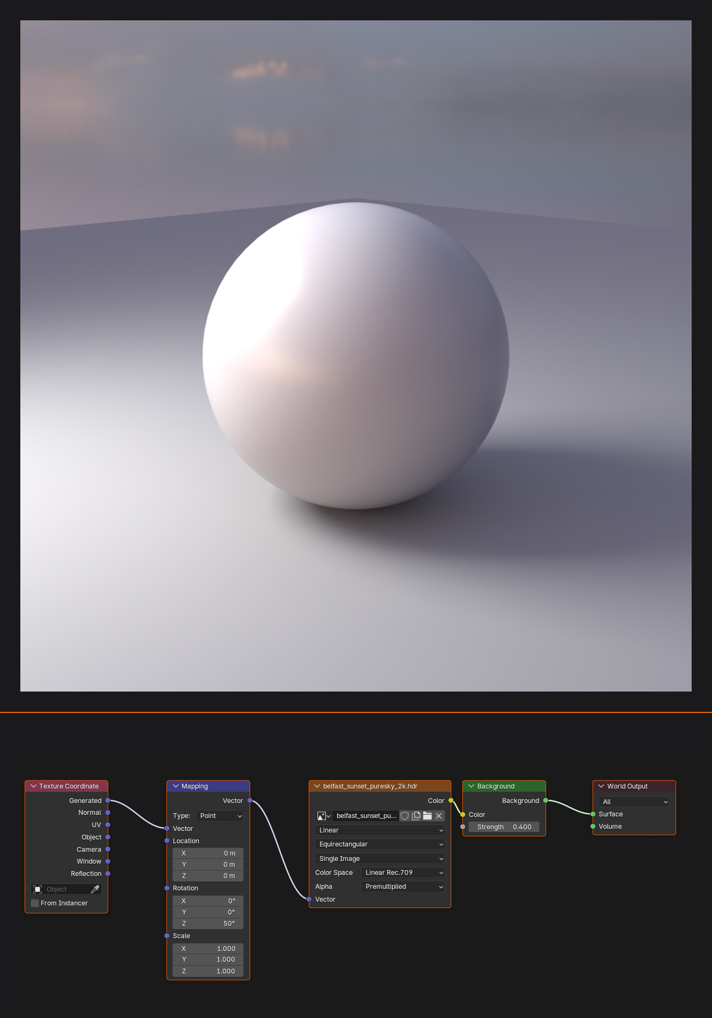The height and width of the screenshot is (1018, 712).
Task: Click the Object field in Texture Coordinate node
Action: point(66,889)
